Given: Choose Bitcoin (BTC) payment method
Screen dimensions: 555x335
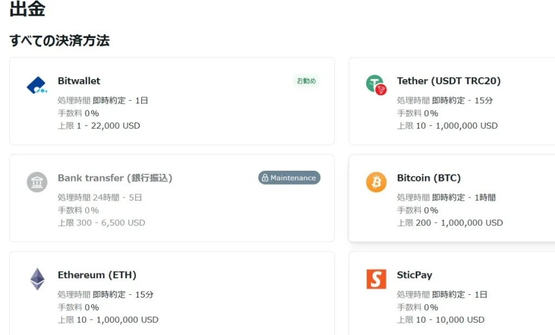Looking at the screenshot, I should tap(429, 178).
